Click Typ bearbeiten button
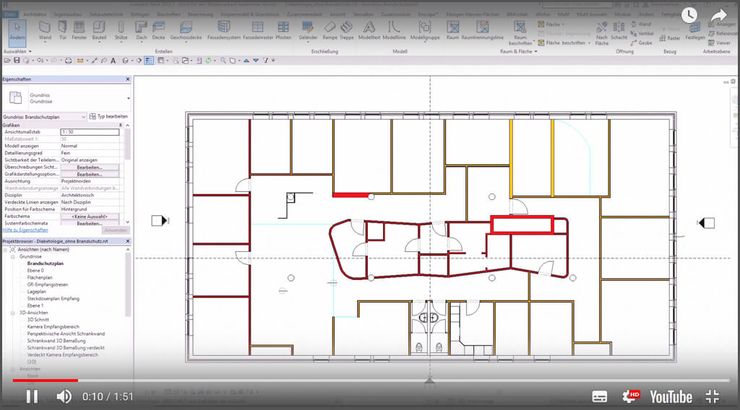This screenshot has width=740, height=410. point(108,116)
